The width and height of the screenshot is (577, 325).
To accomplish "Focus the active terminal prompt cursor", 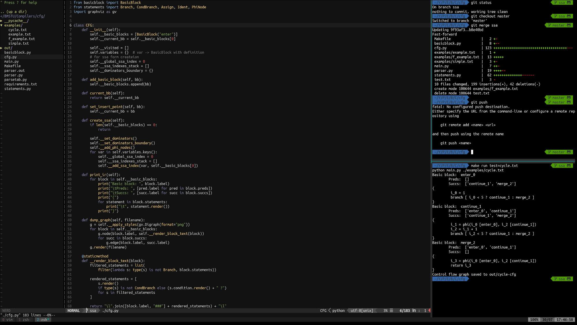I will (472, 152).
